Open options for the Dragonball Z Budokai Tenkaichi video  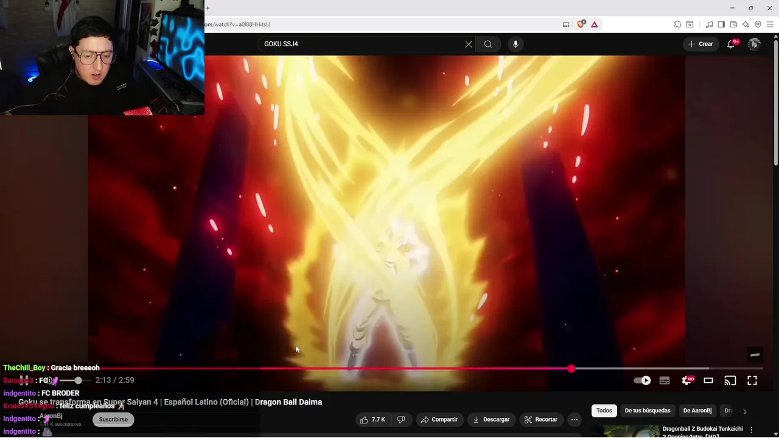tap(752, 429)
